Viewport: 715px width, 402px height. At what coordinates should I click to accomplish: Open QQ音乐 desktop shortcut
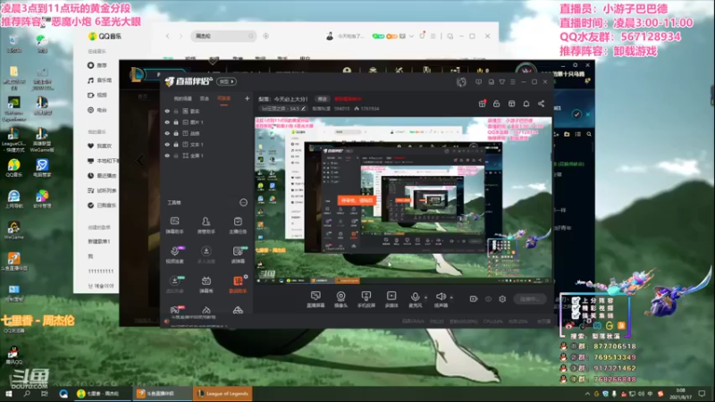(13, 168)
